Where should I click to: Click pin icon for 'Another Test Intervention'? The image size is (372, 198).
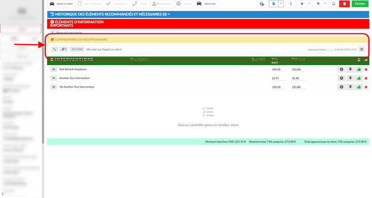click(x=350, y=78)
